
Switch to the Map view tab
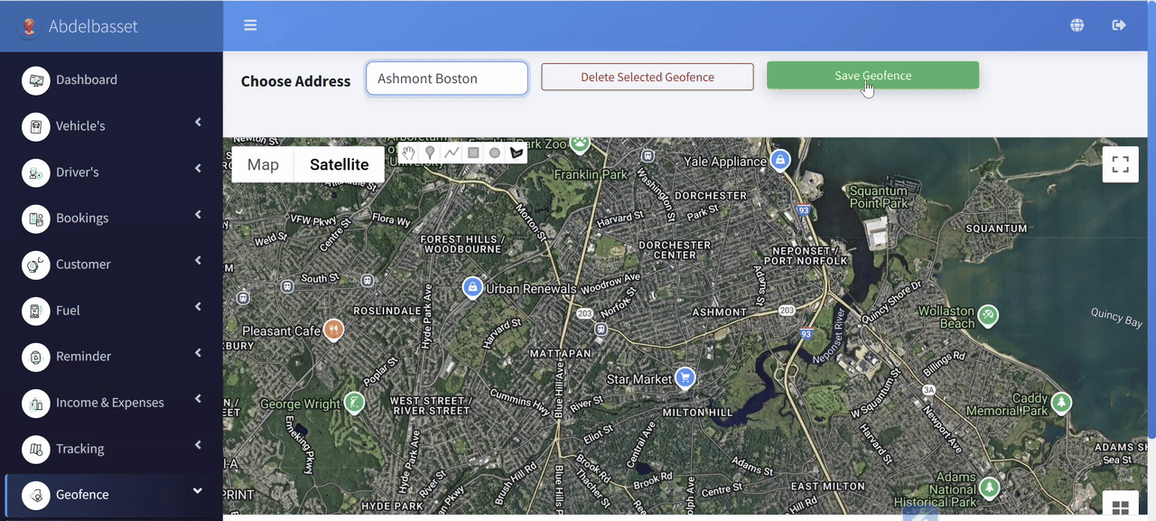pos(263,164)
